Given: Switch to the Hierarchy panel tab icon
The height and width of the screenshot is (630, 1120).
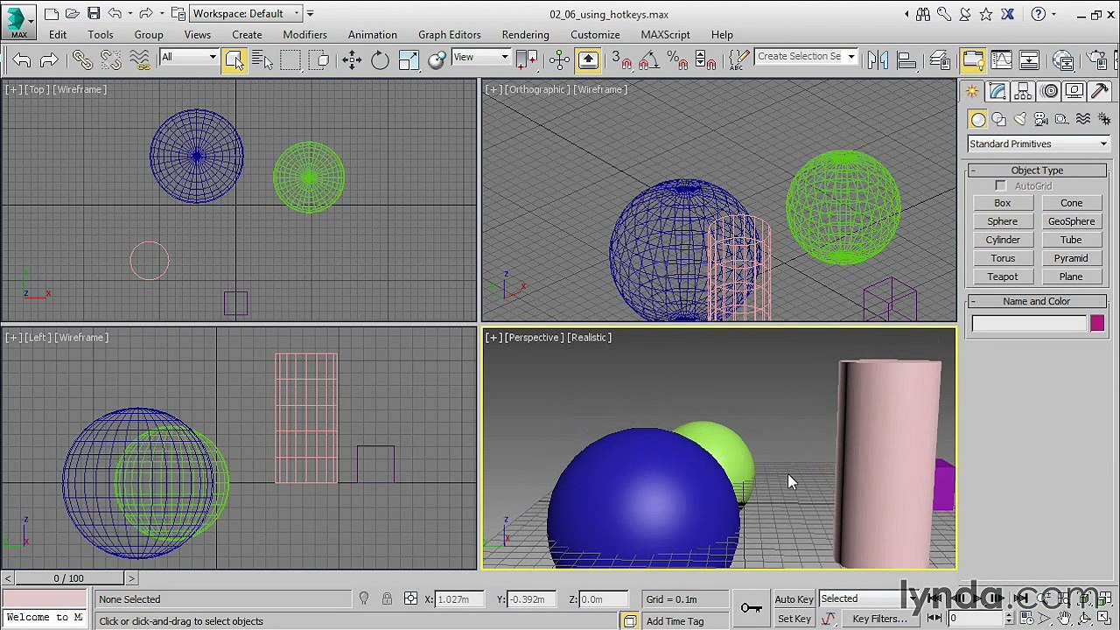Looking at the screenshot, I should pos(1023,91).
